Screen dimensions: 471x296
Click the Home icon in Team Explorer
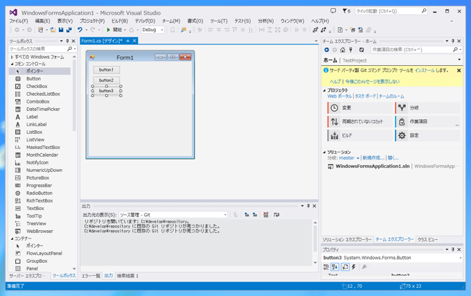tap(342, 50)
